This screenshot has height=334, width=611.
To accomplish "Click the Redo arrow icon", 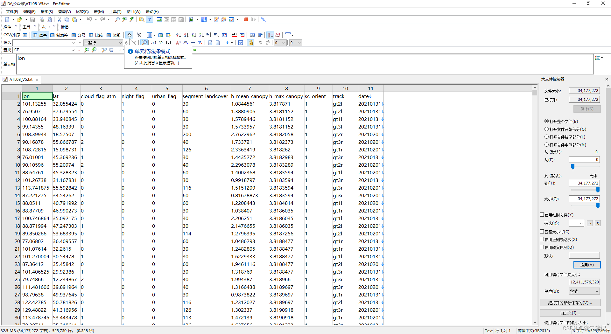I will pos(102,19).
